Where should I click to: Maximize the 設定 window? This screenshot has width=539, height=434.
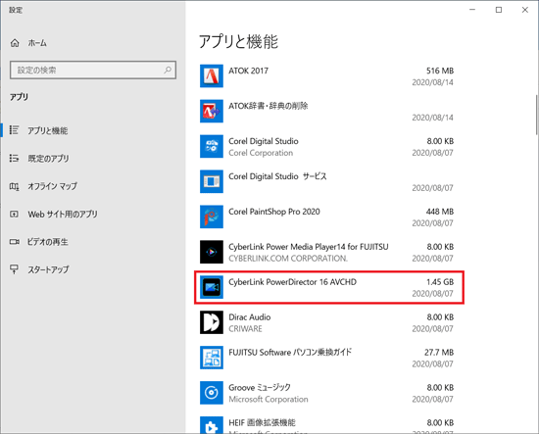coord(499,10)
